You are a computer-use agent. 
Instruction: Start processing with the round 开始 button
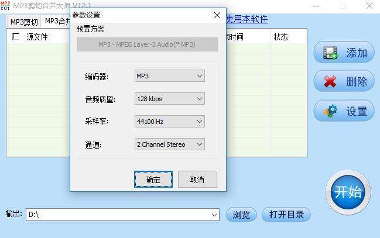click(x=348, y=192)
